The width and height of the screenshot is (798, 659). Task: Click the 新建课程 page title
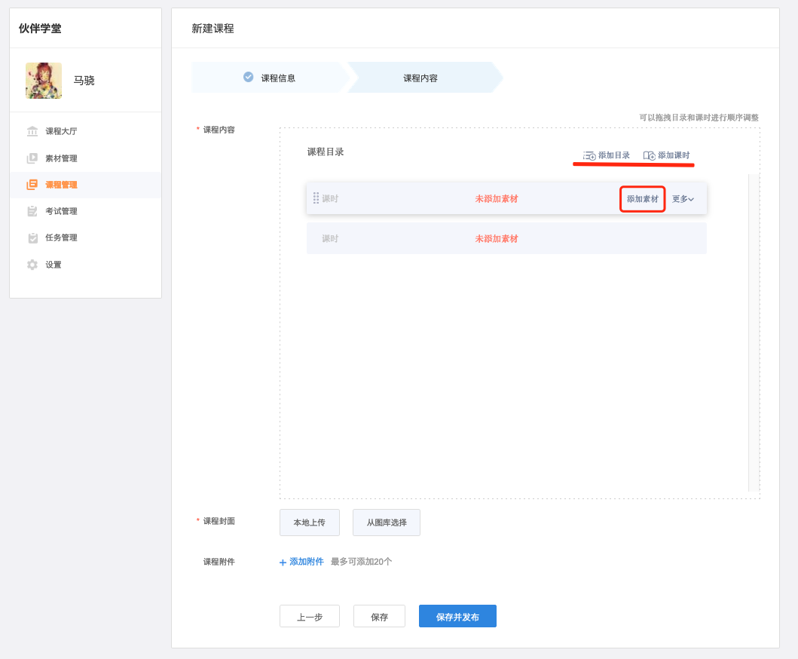212,29
